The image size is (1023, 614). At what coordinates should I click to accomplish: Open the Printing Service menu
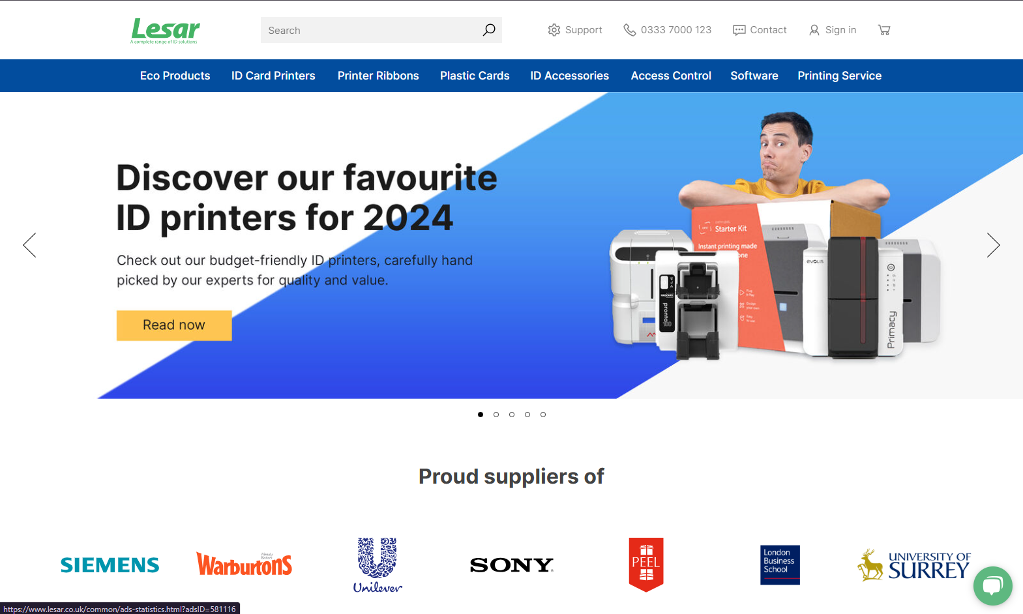click(839, 76)
